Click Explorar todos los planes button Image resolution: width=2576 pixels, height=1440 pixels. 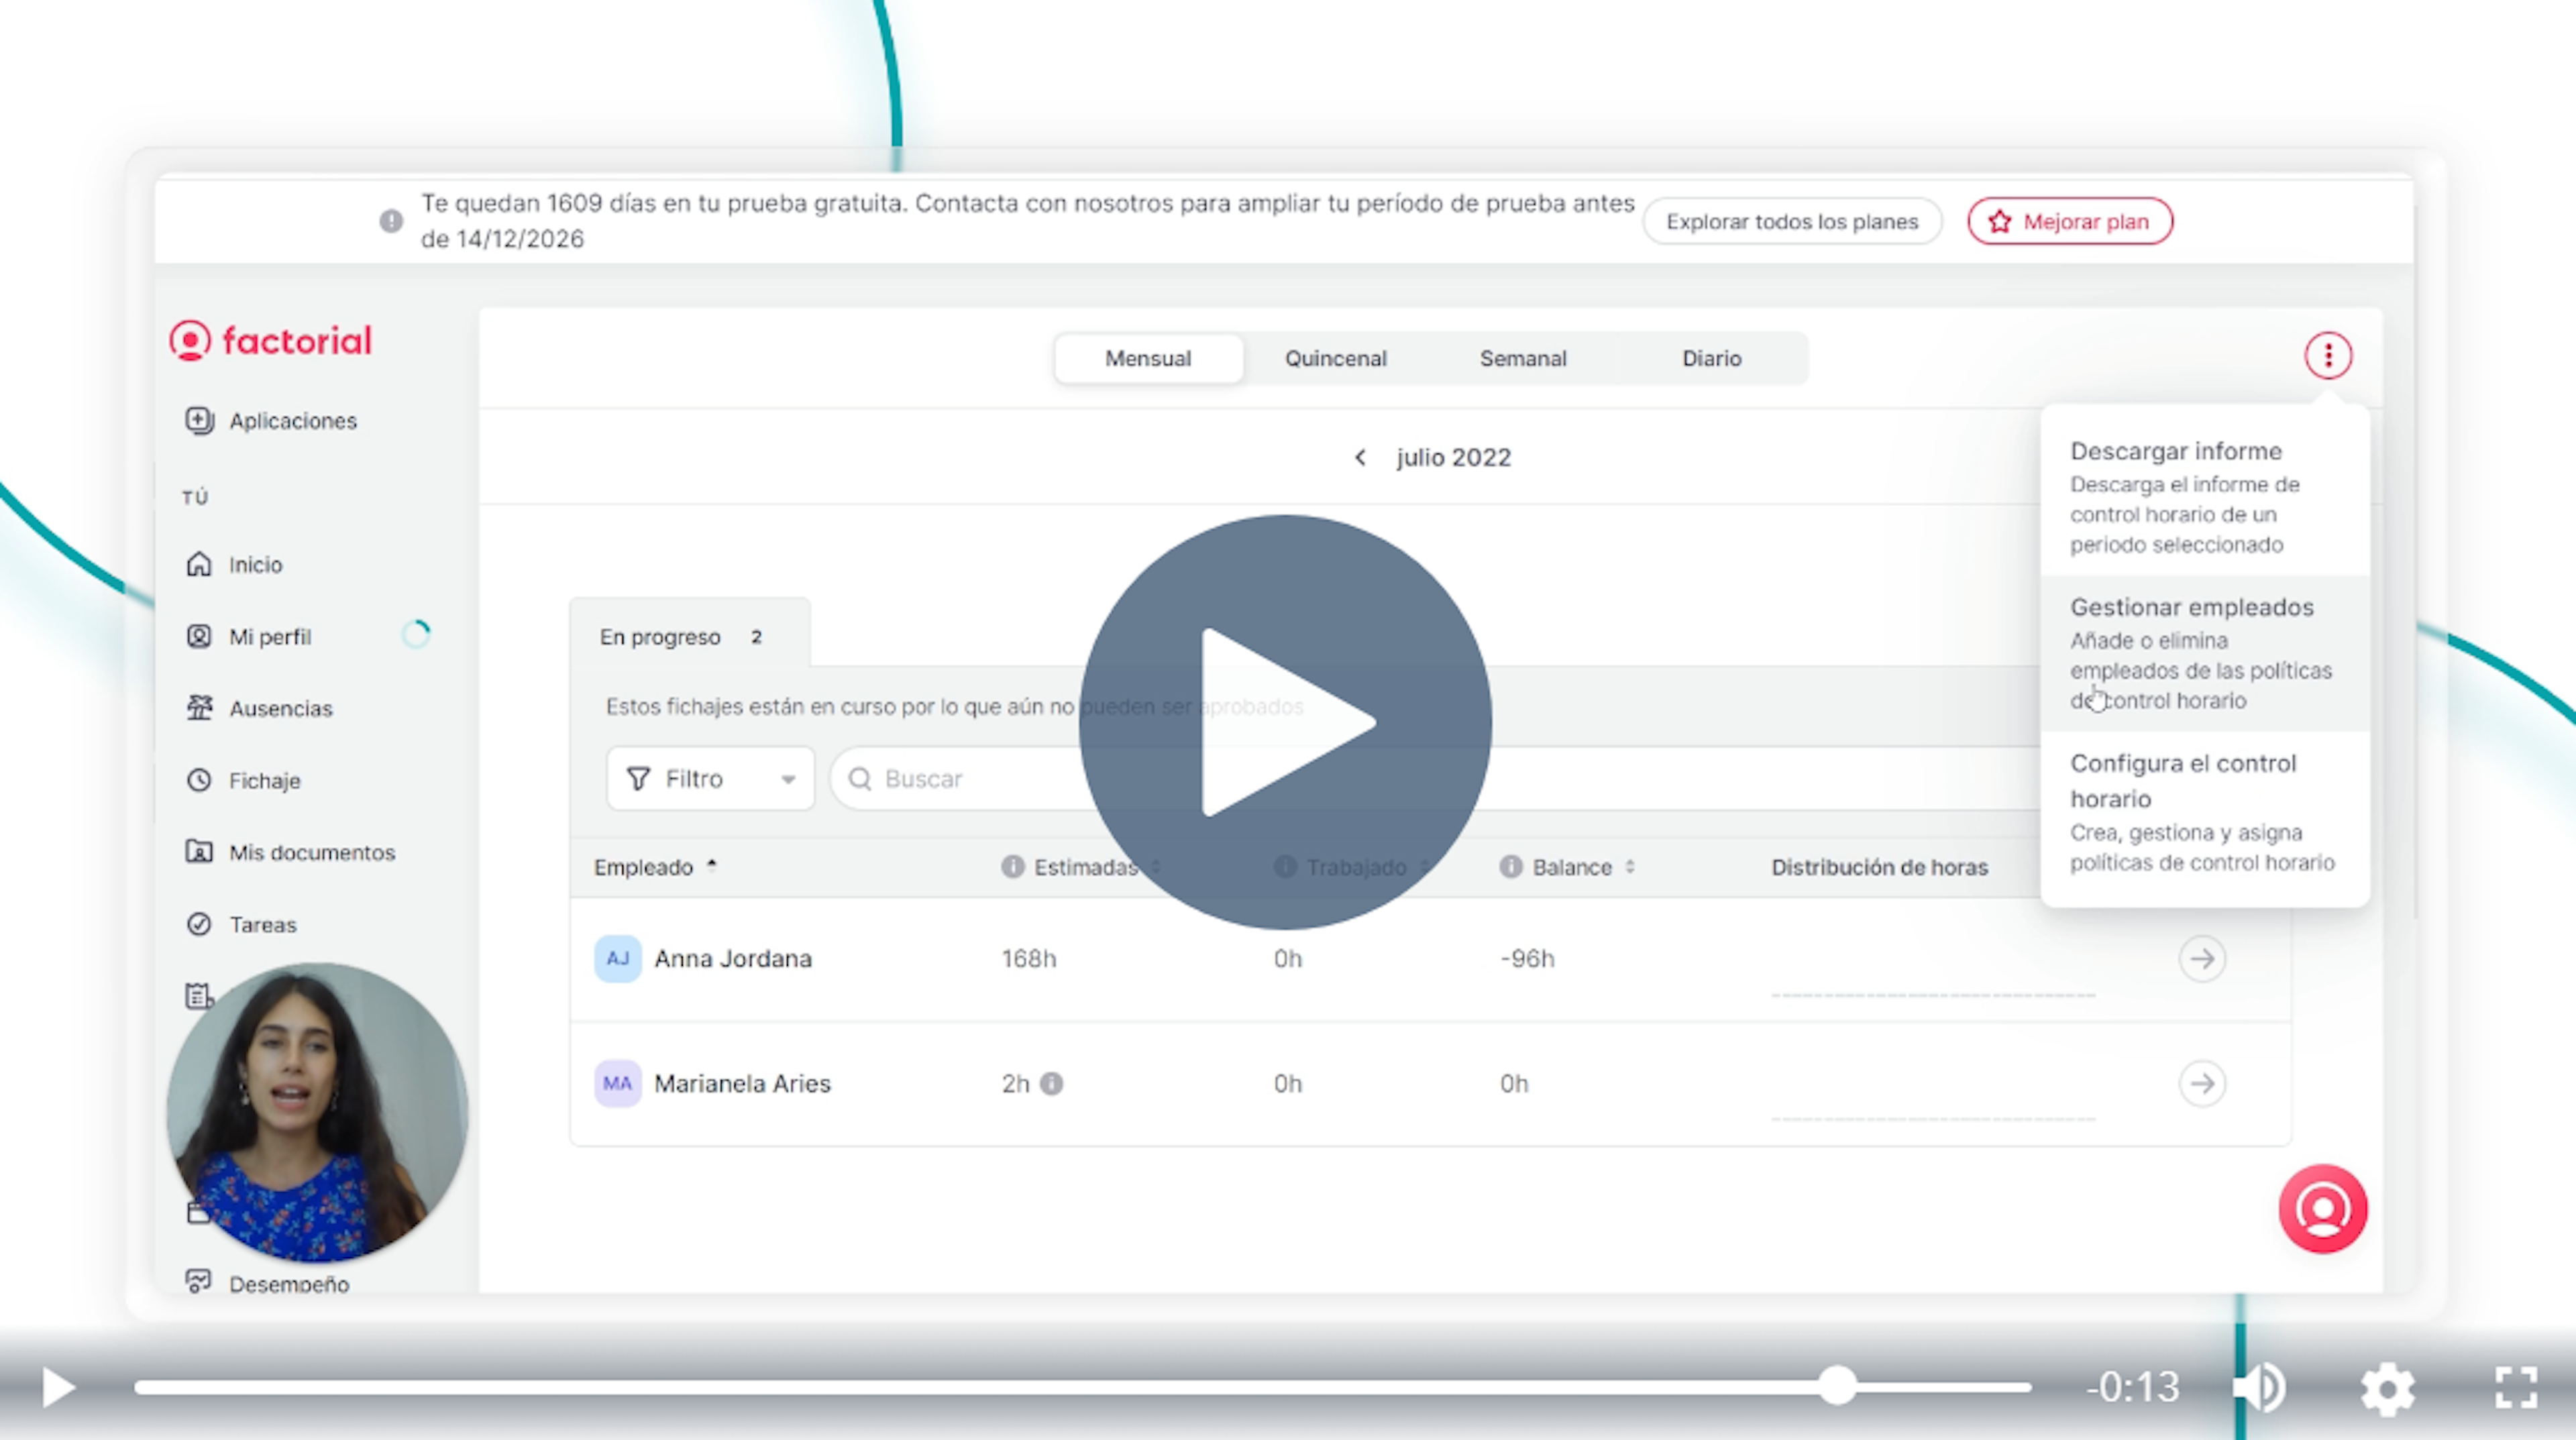1792,221
